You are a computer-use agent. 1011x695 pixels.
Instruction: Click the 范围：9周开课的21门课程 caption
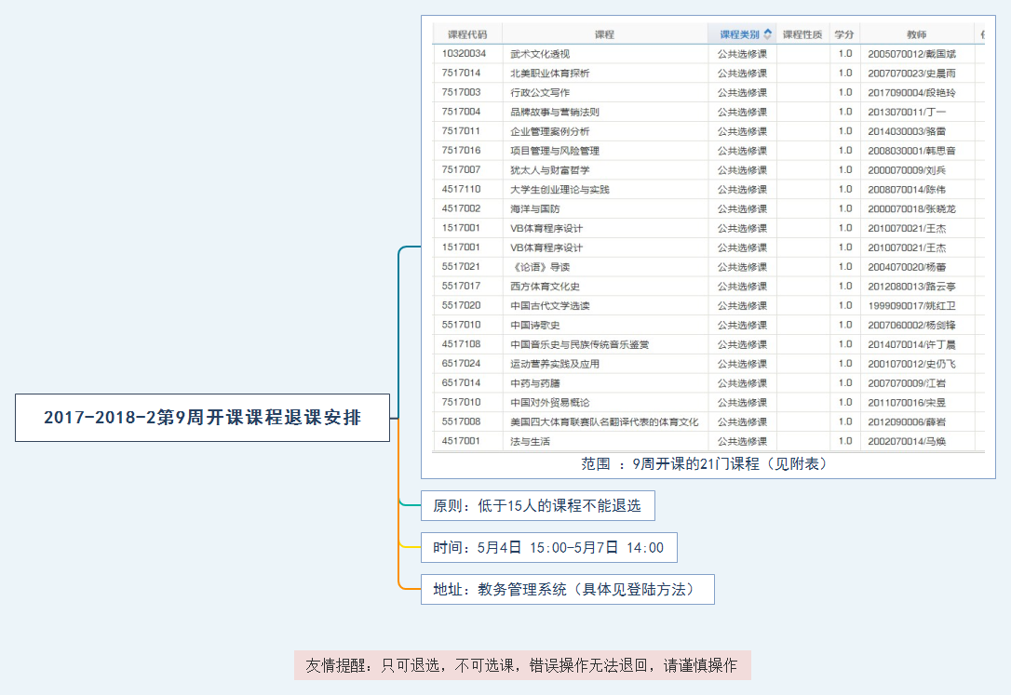(x=704, y=463)
